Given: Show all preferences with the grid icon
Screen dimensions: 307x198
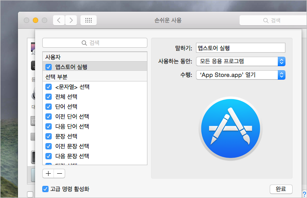Looking at the screenshot, I should (x=89, y=20).
